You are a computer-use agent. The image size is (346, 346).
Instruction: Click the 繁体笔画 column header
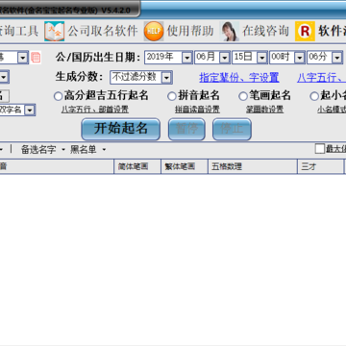click(x=185, y=166)
